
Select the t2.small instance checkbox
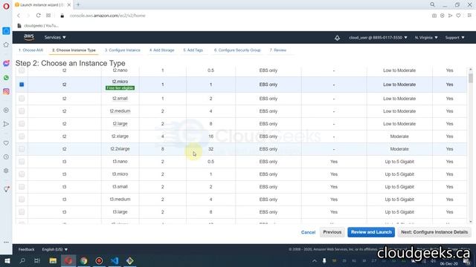pyautogui.click(x=22, y=99)
